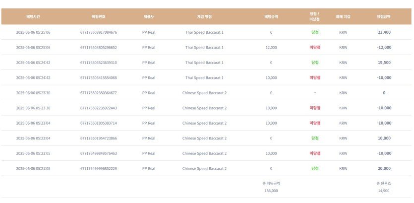Click the 당첨금액 column header
Image resolution: width=414 pixels, height=203 pixels.
tap(384, 16)
